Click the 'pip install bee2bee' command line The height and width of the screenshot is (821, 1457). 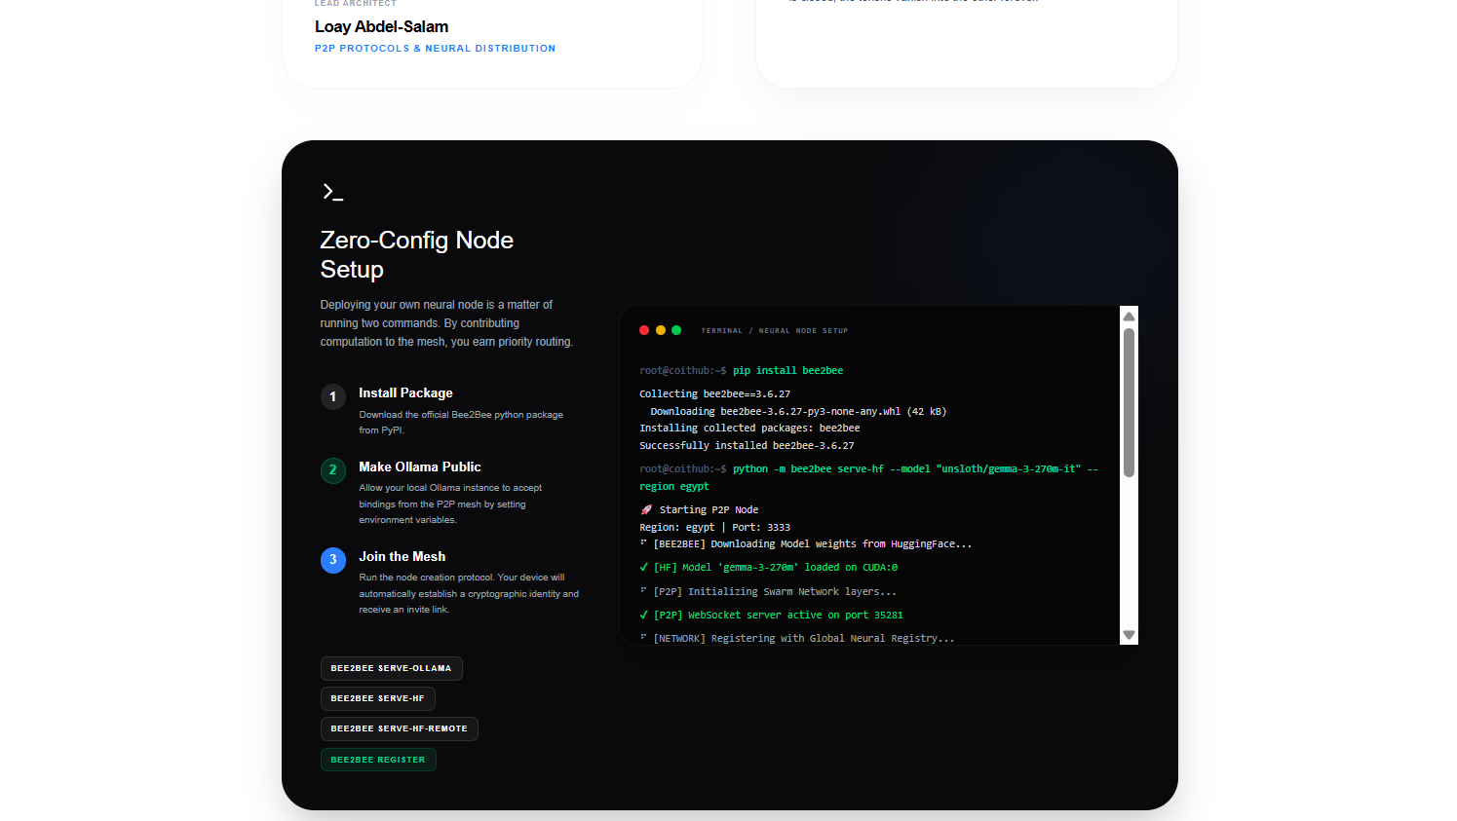click(x=741, y=371)
